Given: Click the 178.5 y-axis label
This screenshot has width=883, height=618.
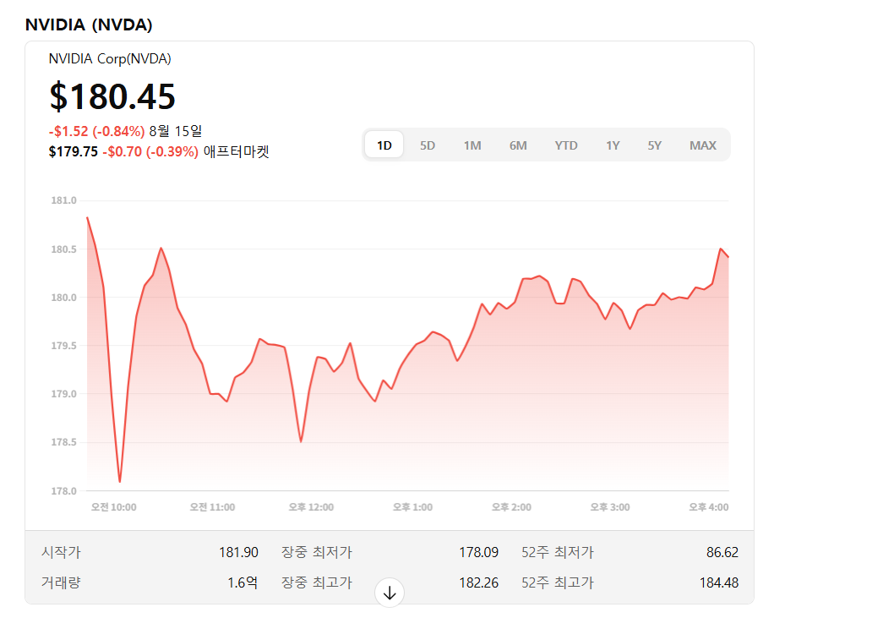Looking at the screenshot, I should point(63,442).
